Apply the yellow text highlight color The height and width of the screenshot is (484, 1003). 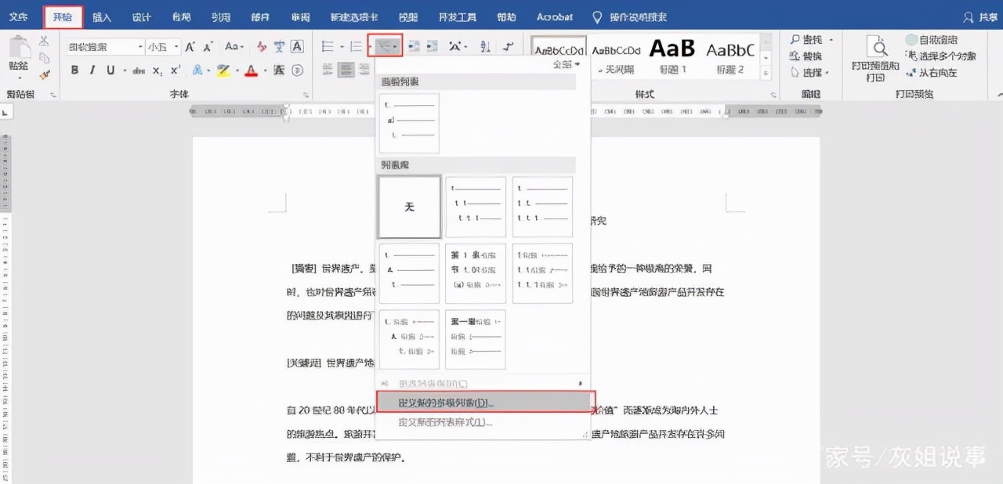coord(223,70)
